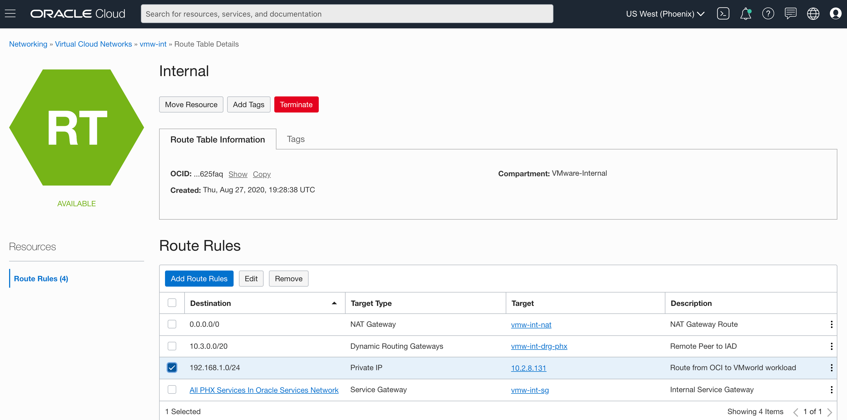The image size is (847, 420).
Task: Open actions menu for the NAT Gateway route
Action: pos(831,324)
